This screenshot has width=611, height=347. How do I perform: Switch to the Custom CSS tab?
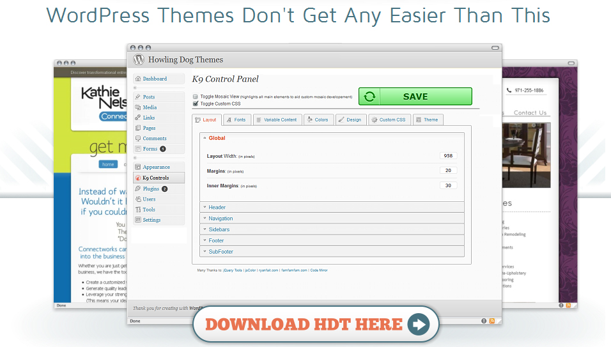tap(389, 120)
